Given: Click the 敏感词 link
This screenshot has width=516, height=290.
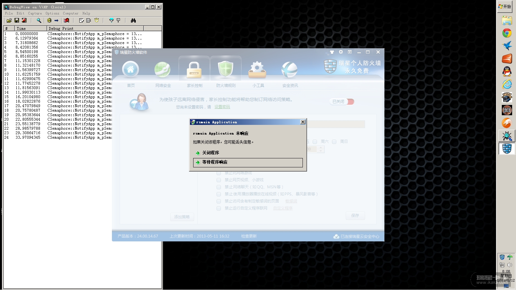Looking at the screenshot, I should pos(291,201).
